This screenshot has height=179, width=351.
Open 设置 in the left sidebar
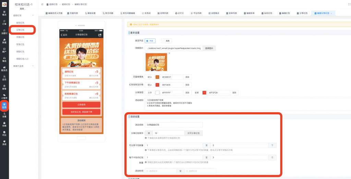point(4,115)
